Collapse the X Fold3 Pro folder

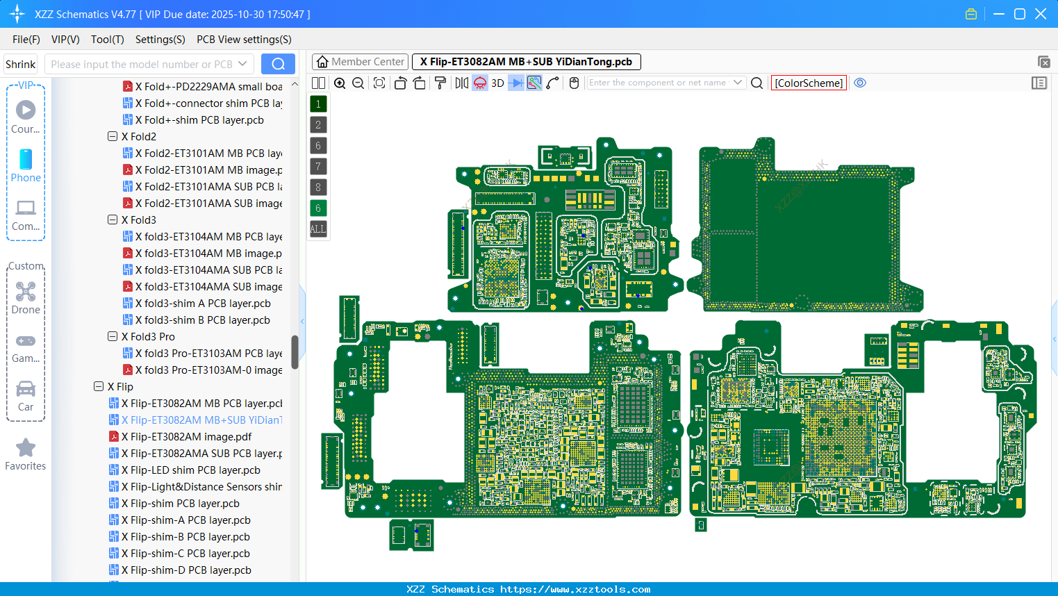[x=113, y=336]
